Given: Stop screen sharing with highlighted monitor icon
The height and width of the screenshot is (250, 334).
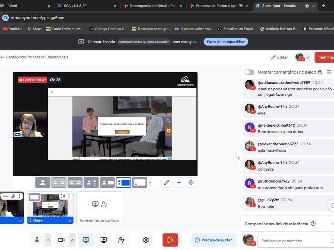Looking at the screenshot, I should coord(86,240).
